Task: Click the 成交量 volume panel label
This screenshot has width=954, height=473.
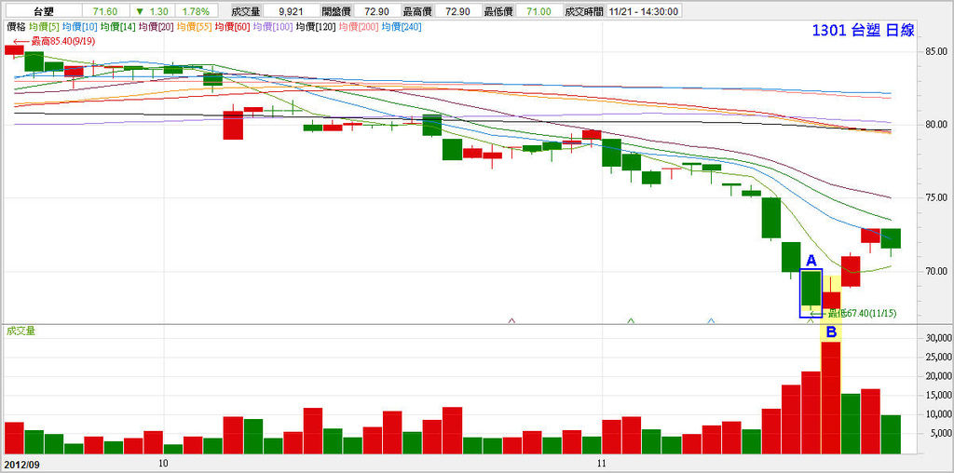Action: pos(19,331)
